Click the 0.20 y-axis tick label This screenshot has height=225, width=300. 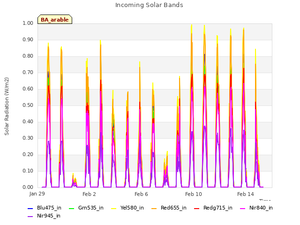(x=28, y=155)
